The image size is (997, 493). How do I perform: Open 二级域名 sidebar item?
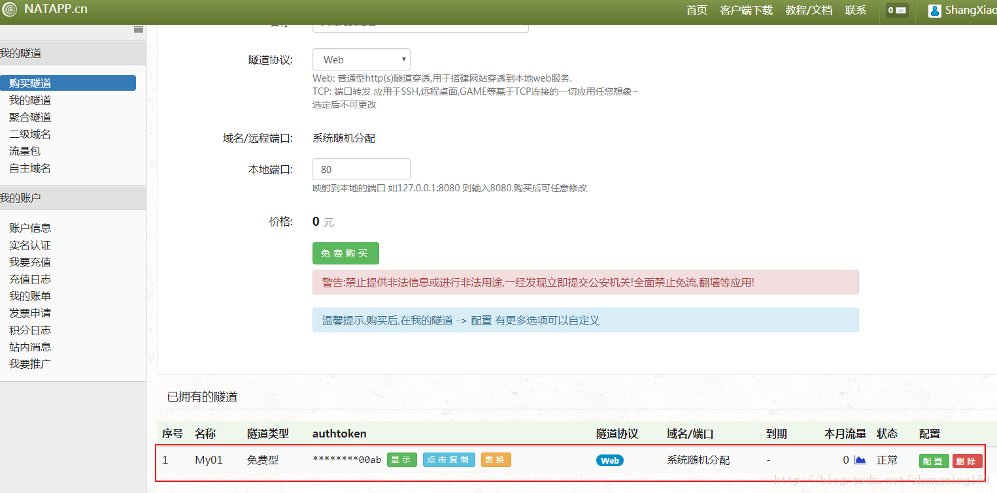tap(30, 134)
